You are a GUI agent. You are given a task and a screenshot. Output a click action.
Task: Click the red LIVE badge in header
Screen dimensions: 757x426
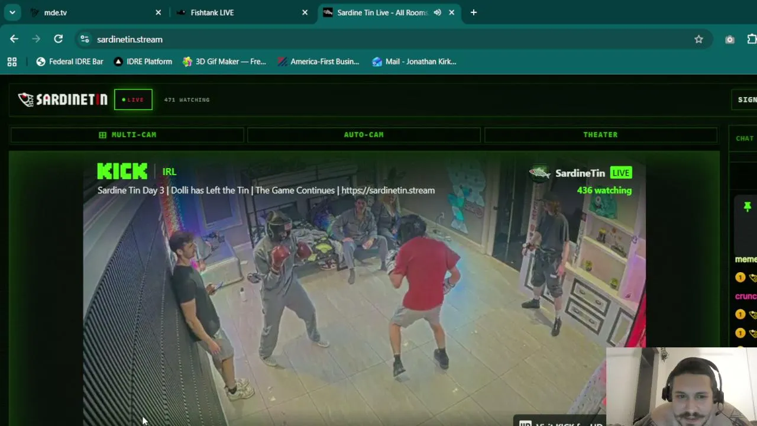pos(133,99)
